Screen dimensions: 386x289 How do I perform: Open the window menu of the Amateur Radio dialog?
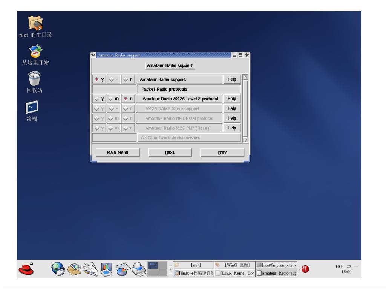click(x=93, y=55)
